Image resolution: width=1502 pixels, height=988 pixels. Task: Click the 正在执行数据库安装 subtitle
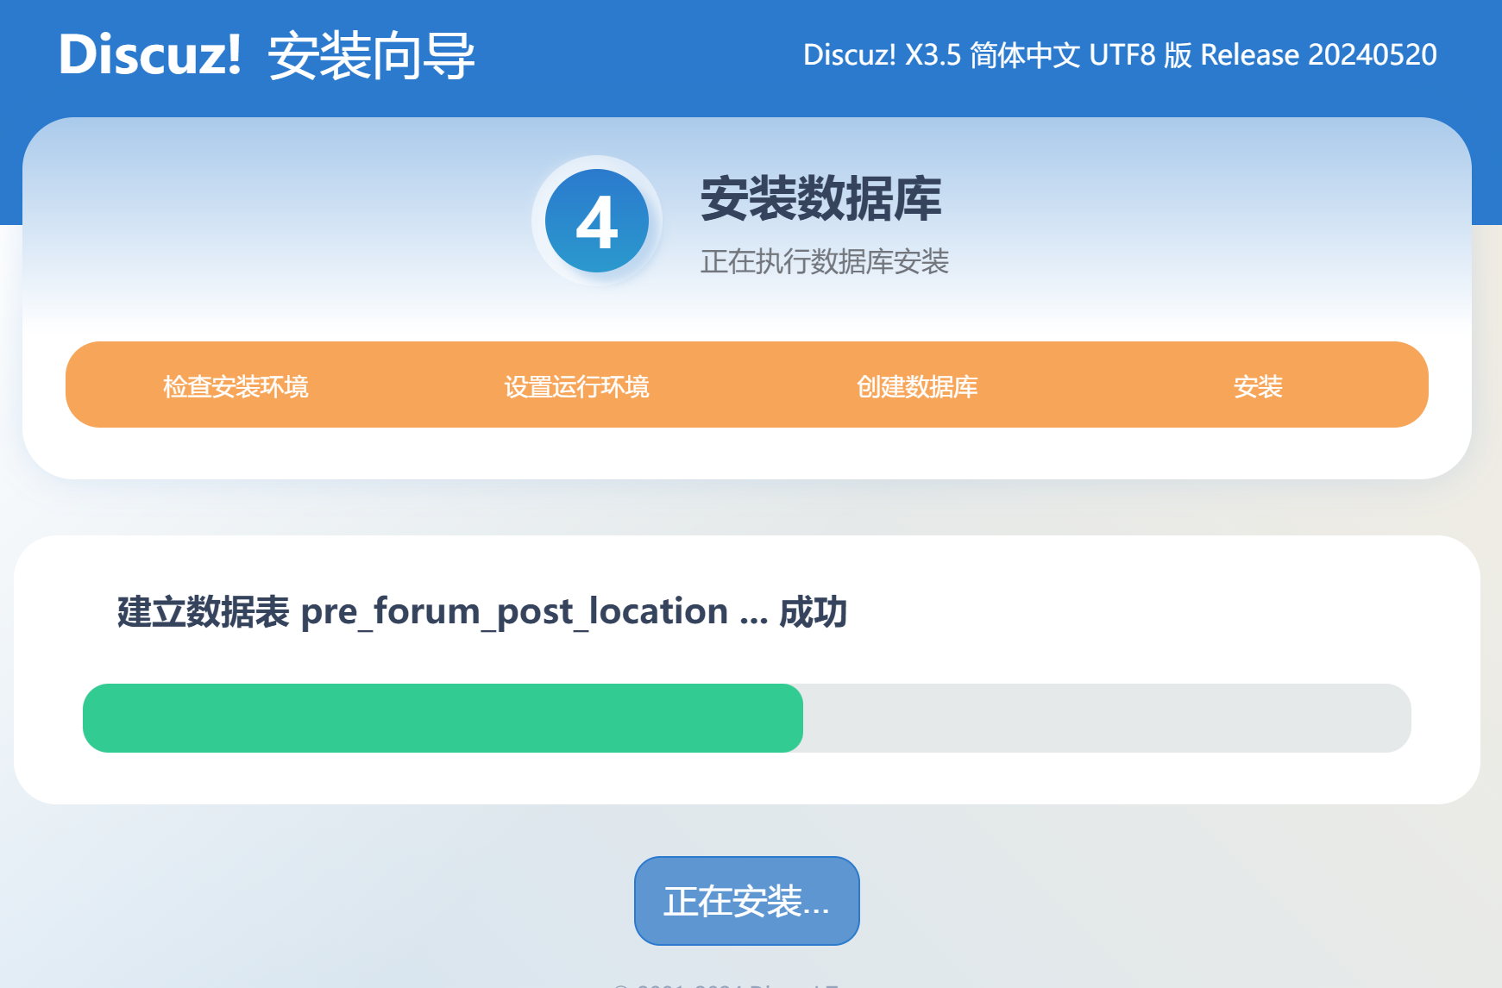pyautogui.click(x=824, y=261)
